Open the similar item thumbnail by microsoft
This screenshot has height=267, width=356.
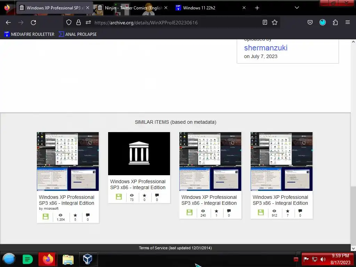68,161
